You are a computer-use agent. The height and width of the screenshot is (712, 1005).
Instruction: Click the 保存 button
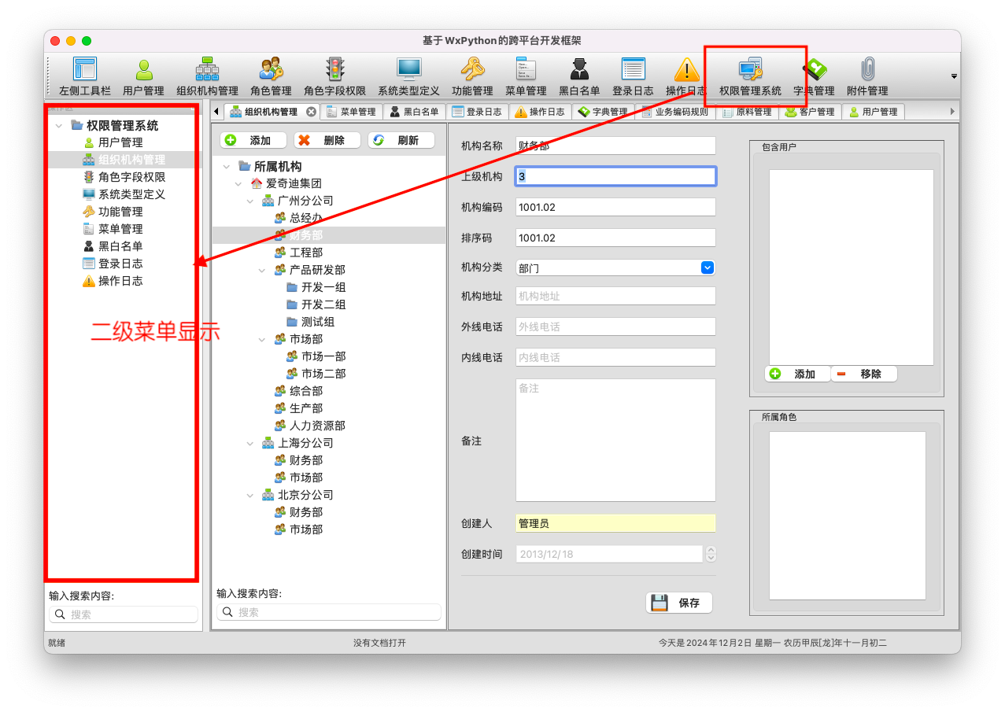point(679,603)
